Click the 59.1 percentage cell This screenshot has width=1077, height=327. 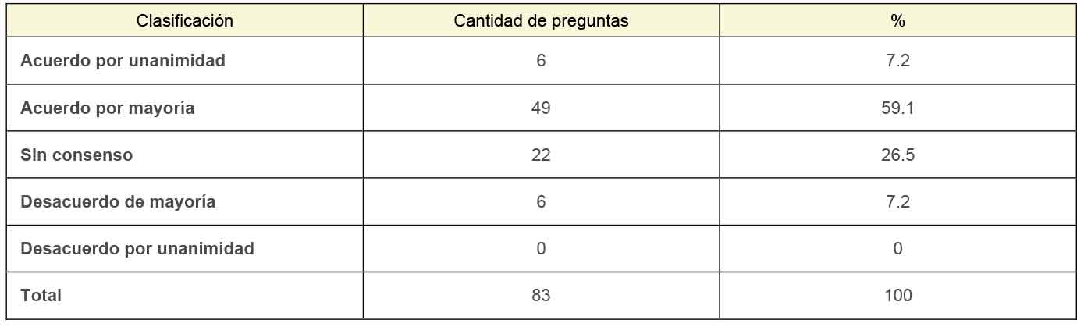[x=897, y=108]
